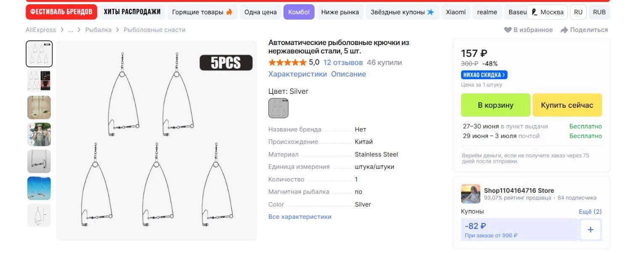Image resolution: width=631 pixels, height=255 pixels.
Task: Click the five-star rating icons
Action: pos(287,63)
